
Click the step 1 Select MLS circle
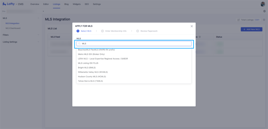(78, 31)
